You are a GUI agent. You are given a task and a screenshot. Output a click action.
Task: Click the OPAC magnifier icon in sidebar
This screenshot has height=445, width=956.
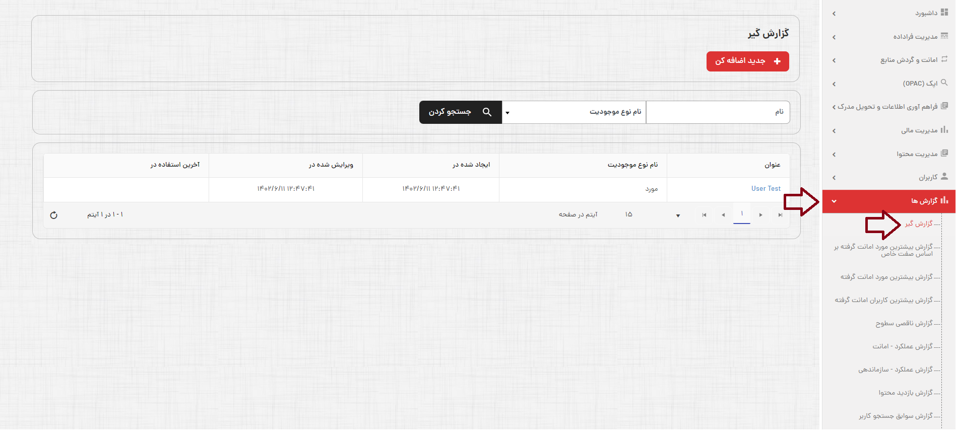944,83
